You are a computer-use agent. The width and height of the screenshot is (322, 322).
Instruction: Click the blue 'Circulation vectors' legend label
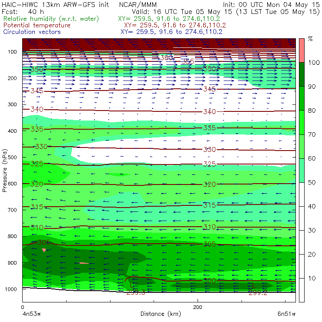coord(32,32)
